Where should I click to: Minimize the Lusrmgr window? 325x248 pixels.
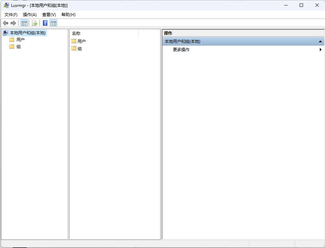coord(286,5)
